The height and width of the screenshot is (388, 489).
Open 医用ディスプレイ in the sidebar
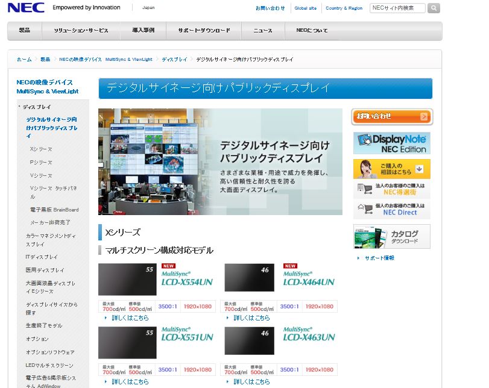tap(45, 270)
